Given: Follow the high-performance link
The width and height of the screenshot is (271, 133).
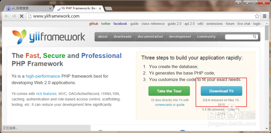Looking at the screenshot, I should (43, 76).
